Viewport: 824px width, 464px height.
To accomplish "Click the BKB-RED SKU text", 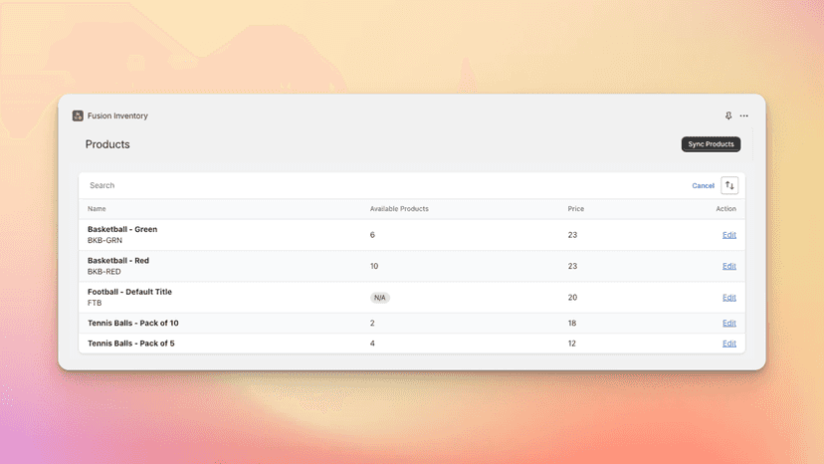I will pos(104,272).
